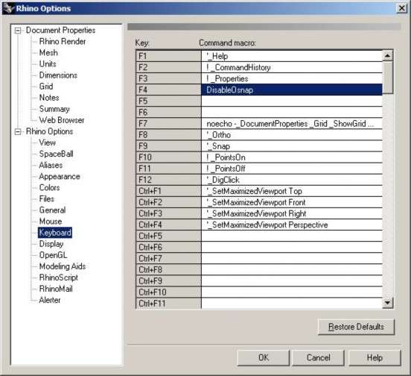Confirm with the OK button
The width and height of the screenshot is (411, 376).
coord(264,357)
